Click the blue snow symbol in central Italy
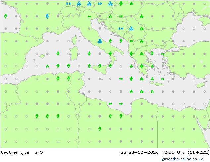210x162 pixels. coord(100,41)
